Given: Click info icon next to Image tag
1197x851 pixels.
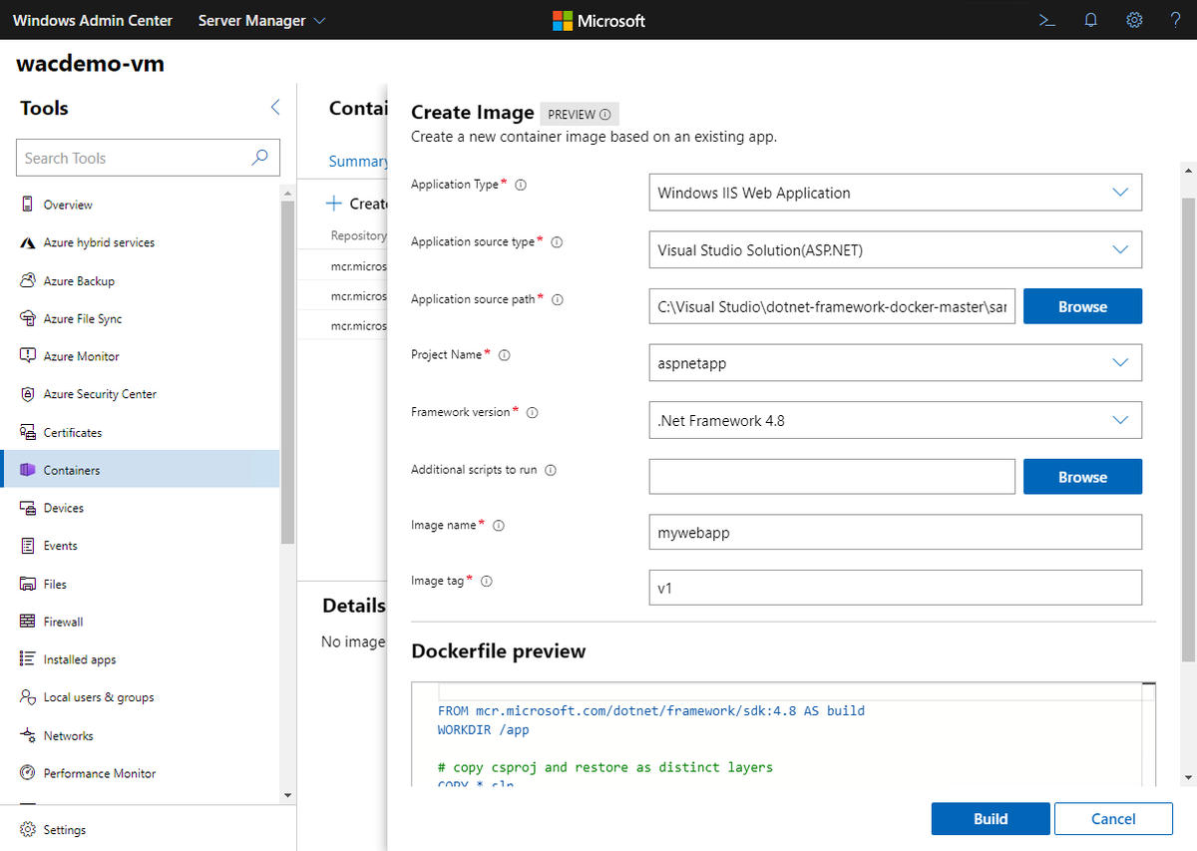Looking at the screenshot, I should point(487,581).
